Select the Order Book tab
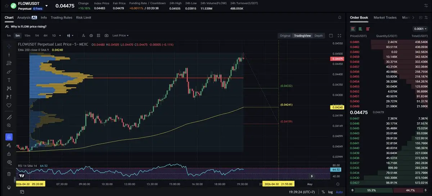432x196 pixels. 359,18
